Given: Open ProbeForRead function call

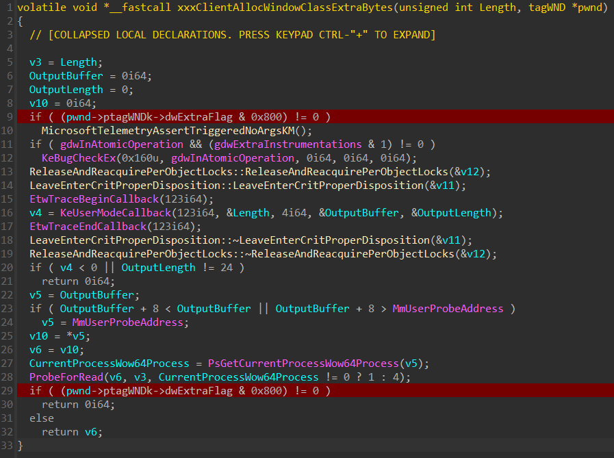Looking at the screenshot, I should (66, 377).
